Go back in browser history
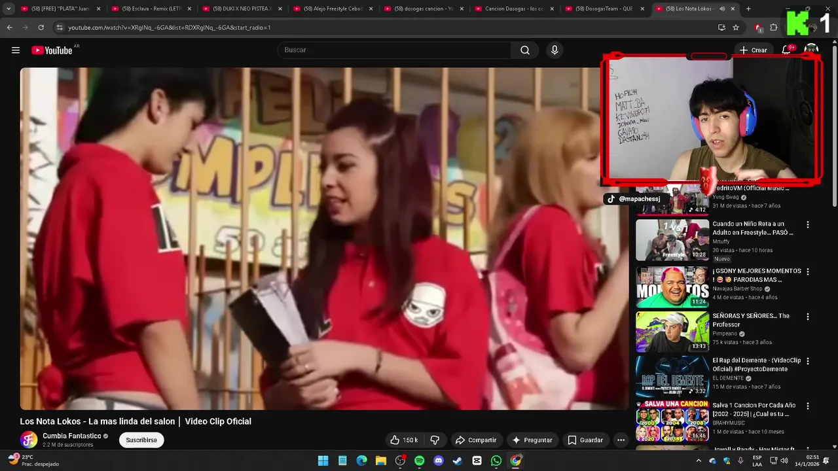Viewport: 838px width, 471px height. click(x=9, y=27)
